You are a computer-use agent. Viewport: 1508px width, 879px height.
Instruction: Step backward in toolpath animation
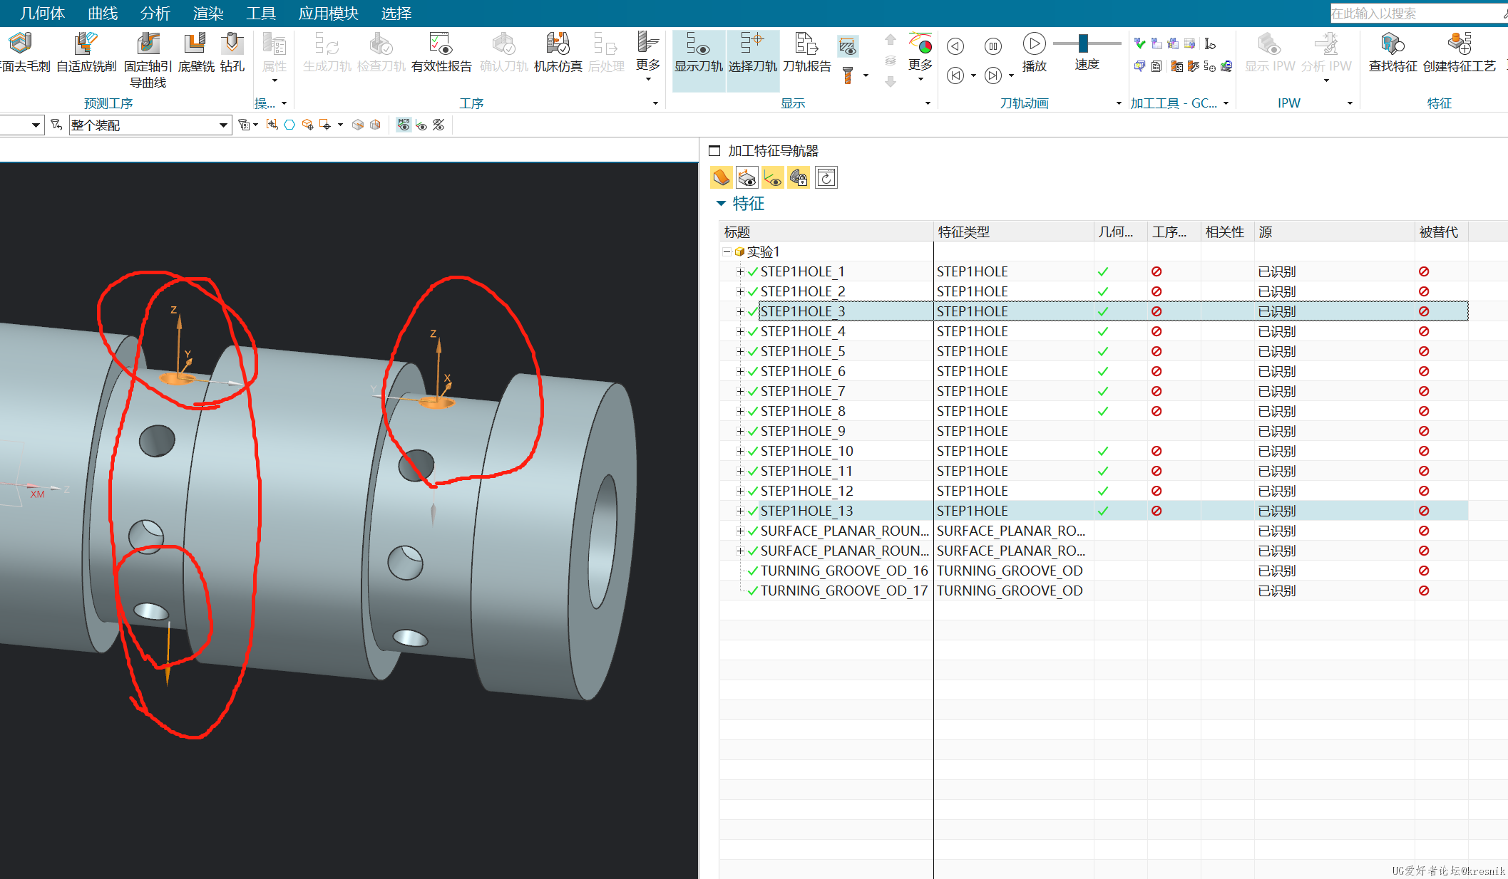(x=955, y=46)
